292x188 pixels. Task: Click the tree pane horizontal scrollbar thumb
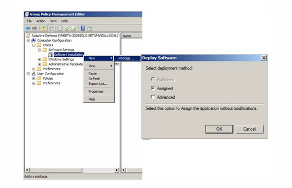[x=56, y=170]
